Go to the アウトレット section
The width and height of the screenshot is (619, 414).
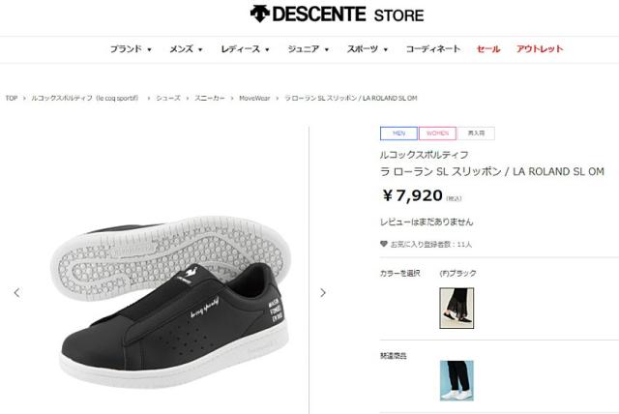click(x=540, y=49)
